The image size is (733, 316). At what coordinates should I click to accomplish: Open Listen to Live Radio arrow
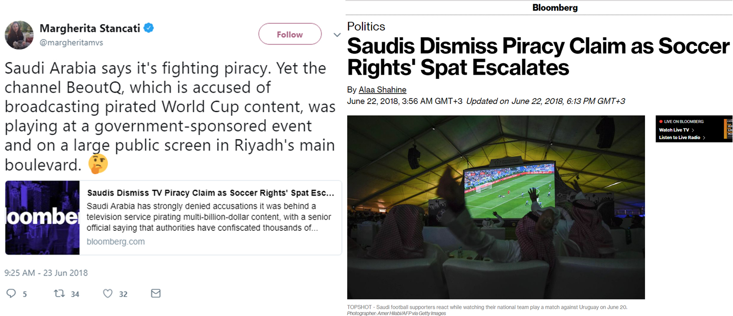[704, 137]
